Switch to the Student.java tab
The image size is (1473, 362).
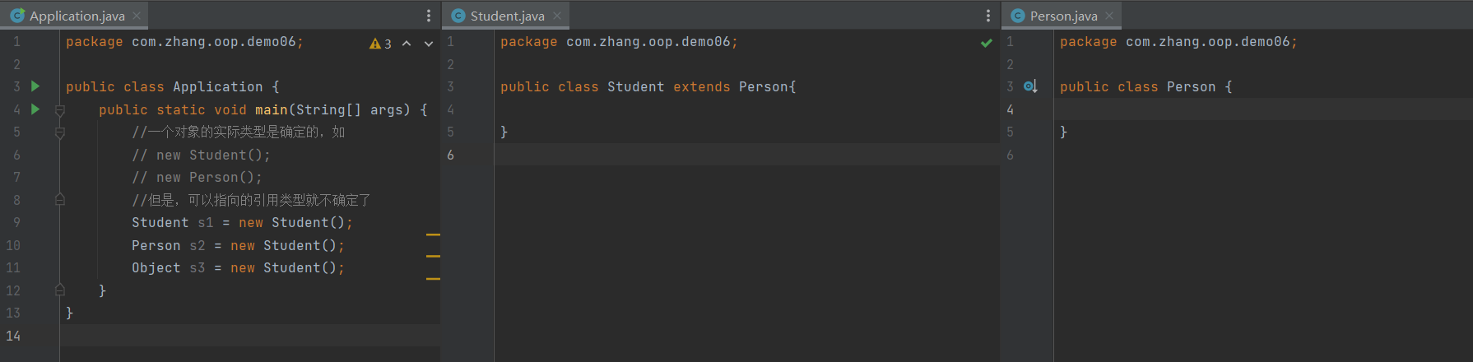[x=507, y=16]
